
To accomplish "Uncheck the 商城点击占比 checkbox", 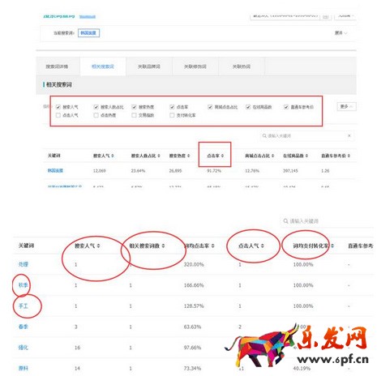I will 210,107.
